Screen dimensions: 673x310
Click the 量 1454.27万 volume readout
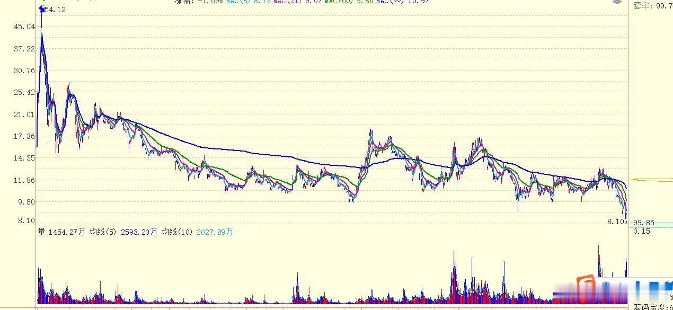click(61, 232)
